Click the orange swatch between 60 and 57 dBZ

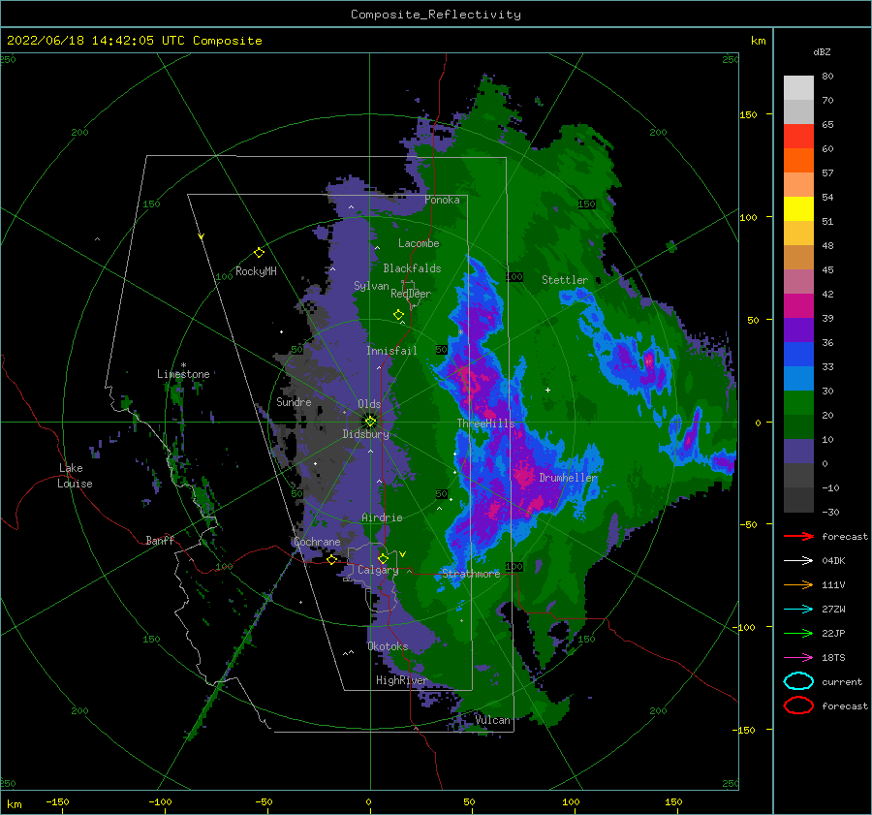(798, 161)
